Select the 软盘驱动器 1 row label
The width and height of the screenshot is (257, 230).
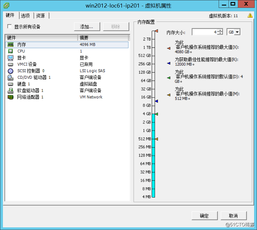coord(30,91)
